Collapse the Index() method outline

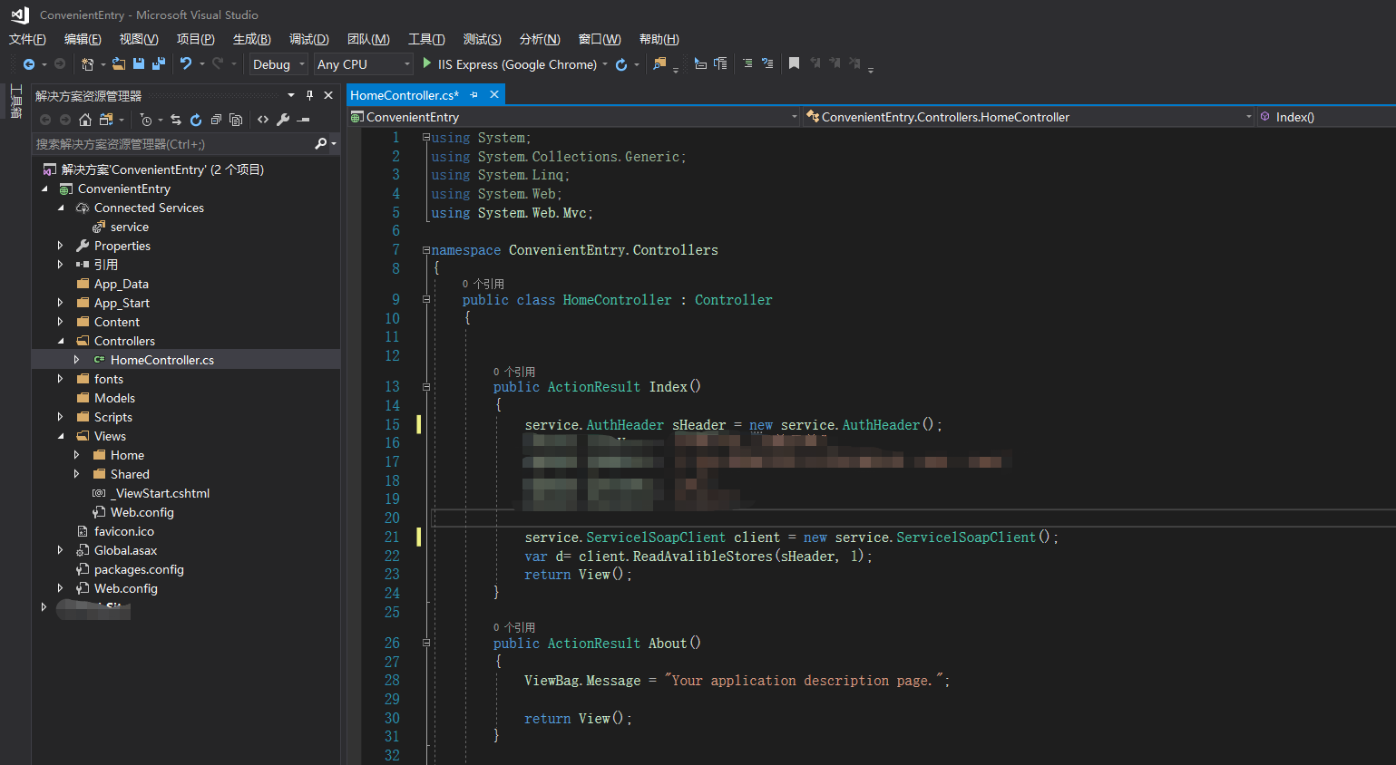[426, 387]
